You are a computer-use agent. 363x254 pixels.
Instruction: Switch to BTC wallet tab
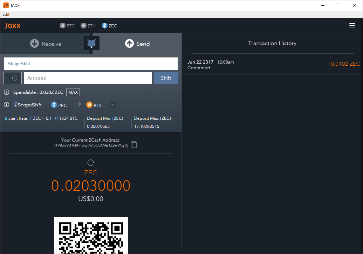click(x=67, y=26)
